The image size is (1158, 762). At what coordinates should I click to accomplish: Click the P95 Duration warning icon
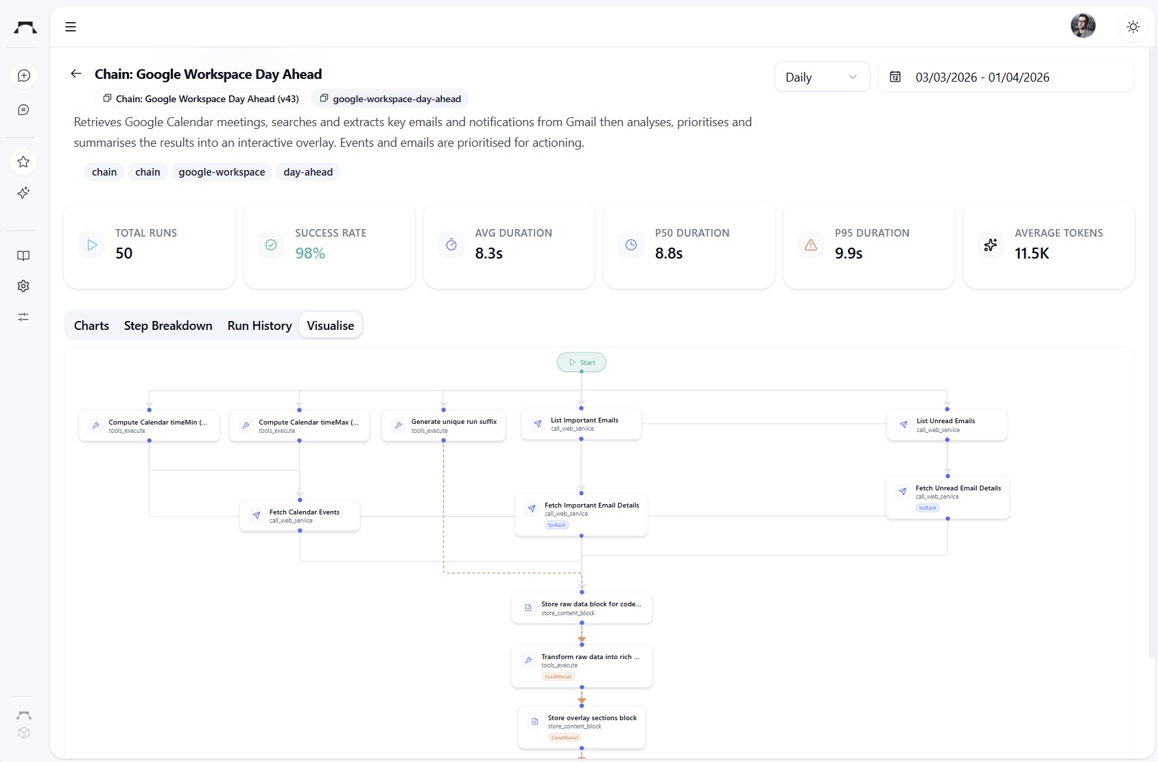pos(811,245)
